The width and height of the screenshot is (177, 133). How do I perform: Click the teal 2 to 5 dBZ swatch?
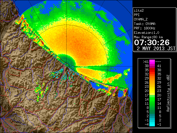[152, 116]
